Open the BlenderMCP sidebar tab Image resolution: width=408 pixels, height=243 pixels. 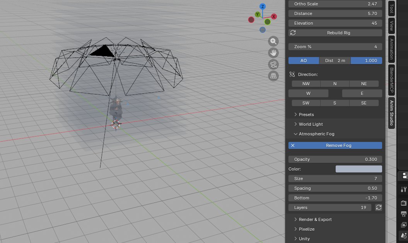pos(391,80)
